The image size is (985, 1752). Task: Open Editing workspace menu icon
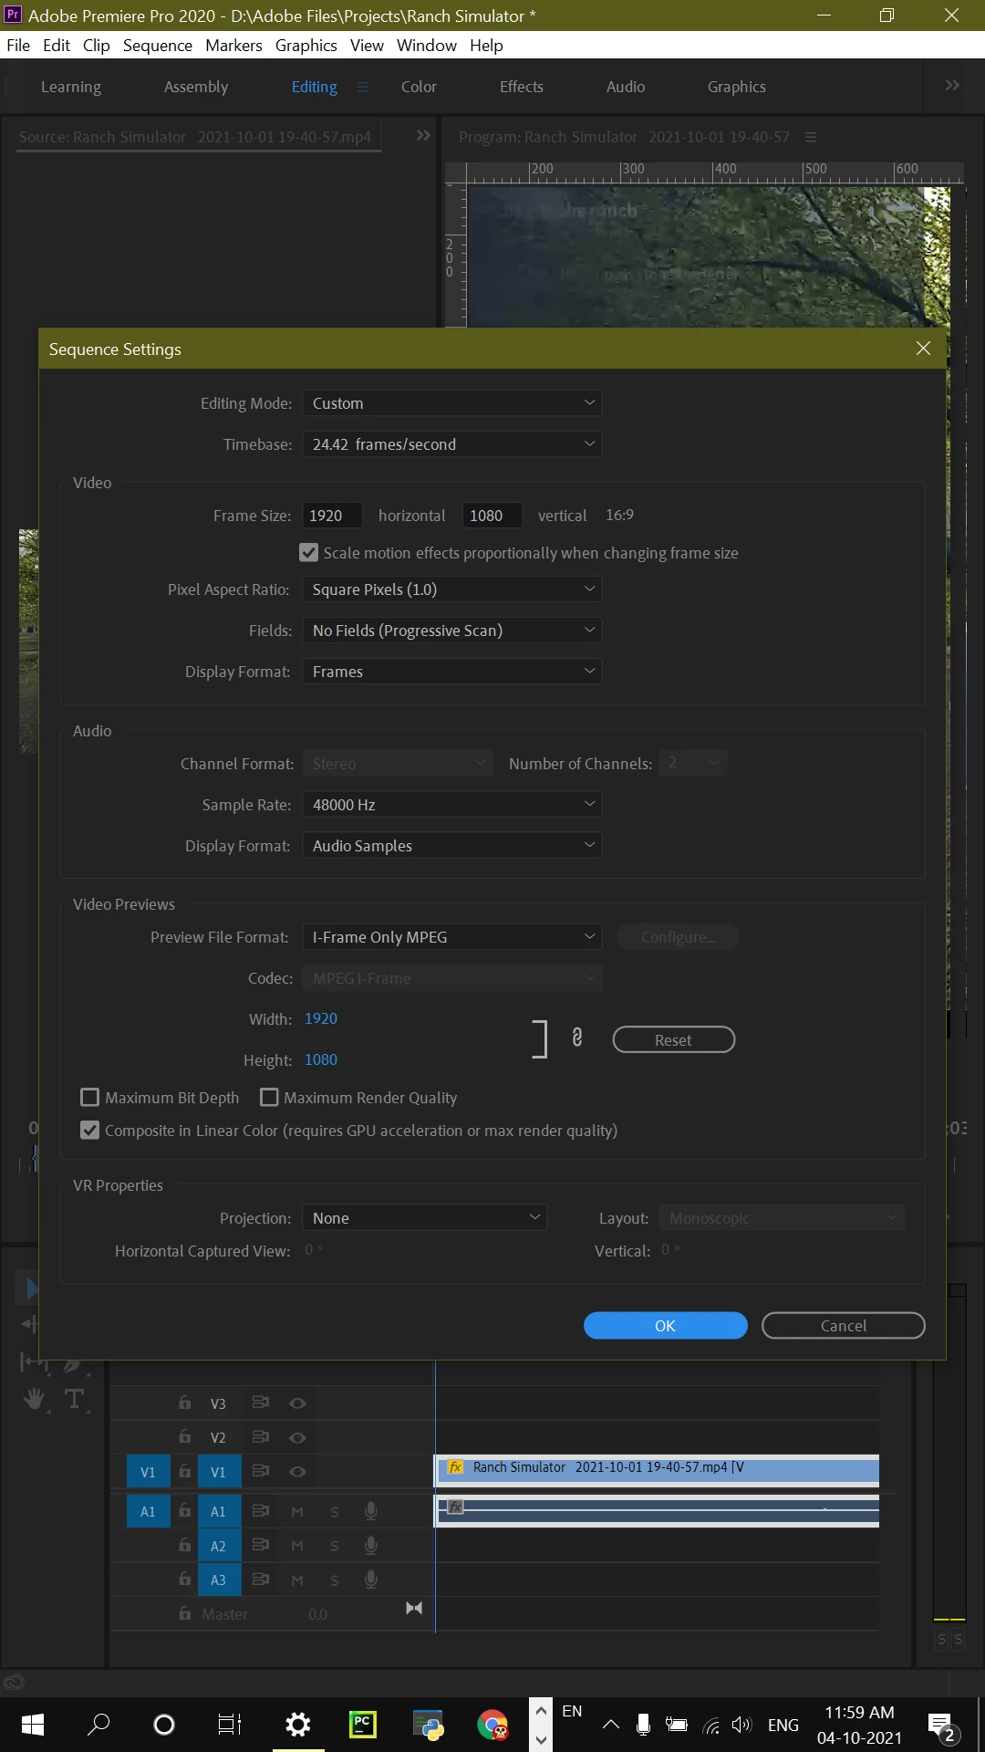point(363,87)
